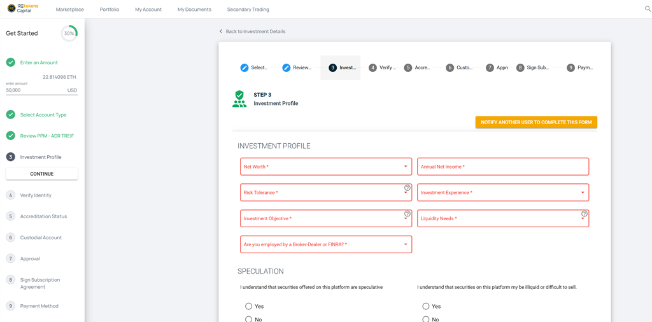Click the pencil icon for Review step

coord(286,67)
